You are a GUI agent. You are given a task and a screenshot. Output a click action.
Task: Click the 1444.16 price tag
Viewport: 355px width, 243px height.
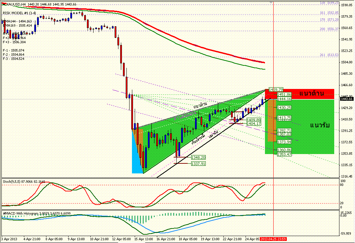tap(284, 99)
